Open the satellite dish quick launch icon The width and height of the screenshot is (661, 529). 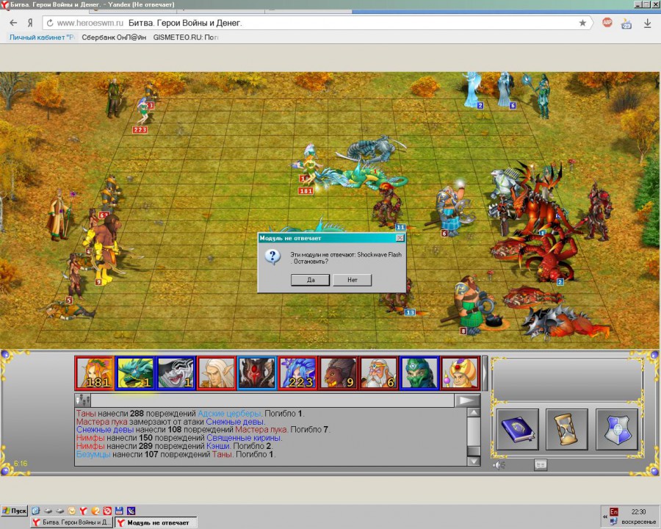click(x=131, y=511)
